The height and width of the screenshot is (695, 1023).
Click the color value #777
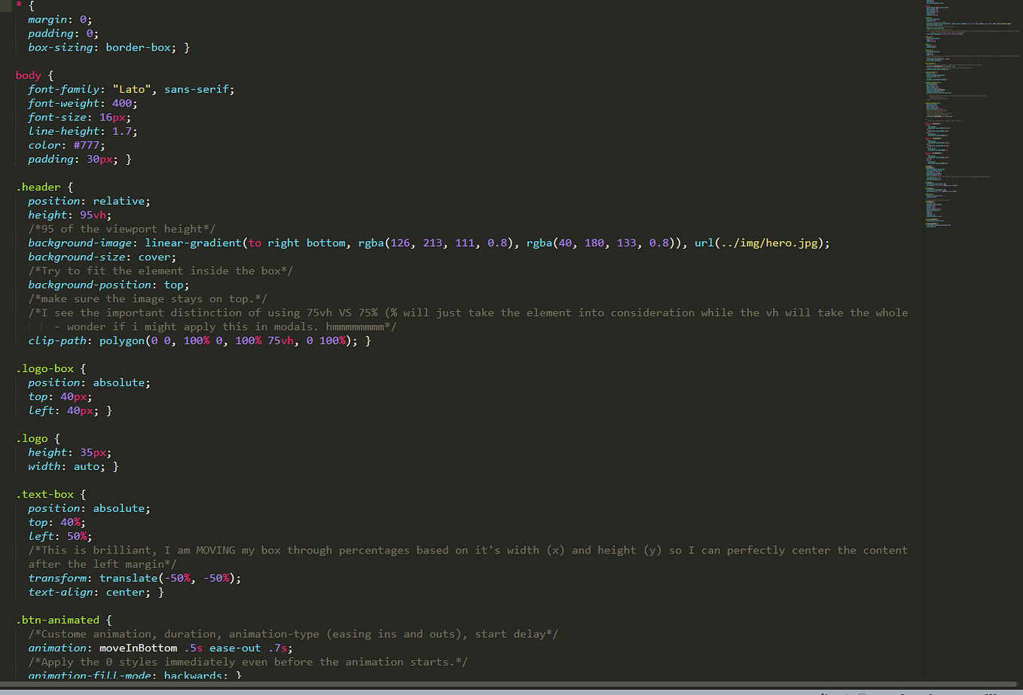(87, 145)
